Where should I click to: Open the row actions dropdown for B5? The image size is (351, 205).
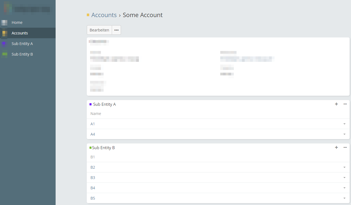click(x=344, y=198)
